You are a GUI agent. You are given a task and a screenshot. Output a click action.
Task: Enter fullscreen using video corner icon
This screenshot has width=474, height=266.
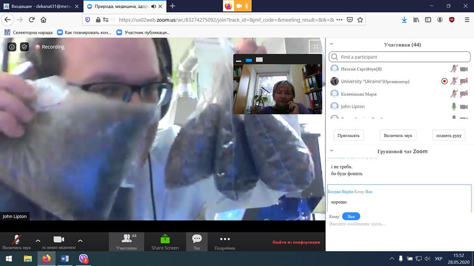point(315,47)
